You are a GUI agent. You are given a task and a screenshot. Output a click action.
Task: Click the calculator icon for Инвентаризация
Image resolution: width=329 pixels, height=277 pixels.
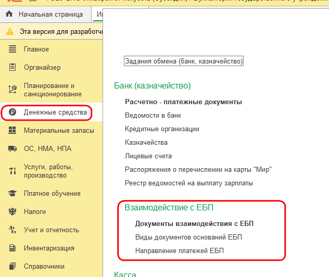coord(12,248)
